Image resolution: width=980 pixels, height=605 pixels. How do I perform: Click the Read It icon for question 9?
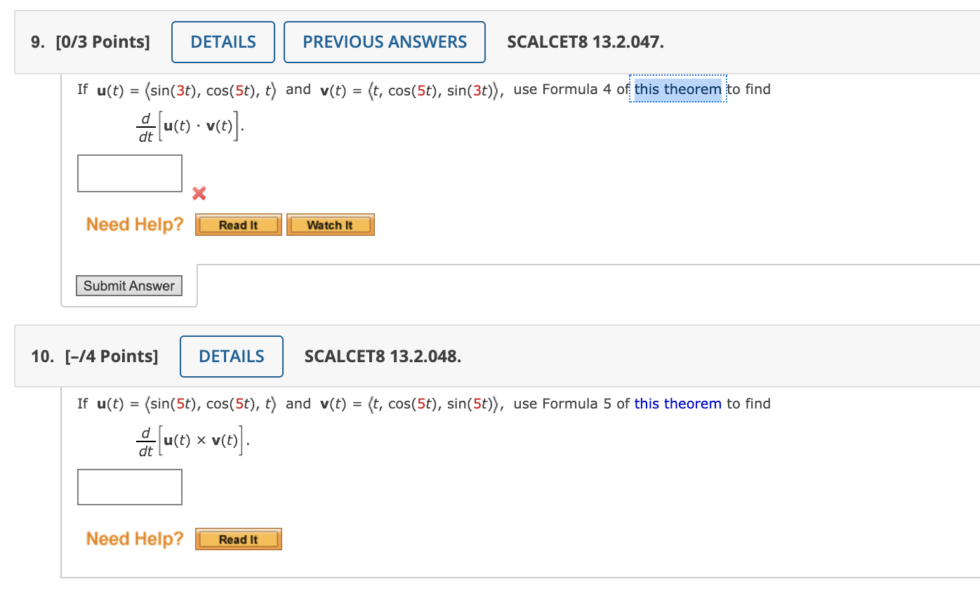pos(238,225)
